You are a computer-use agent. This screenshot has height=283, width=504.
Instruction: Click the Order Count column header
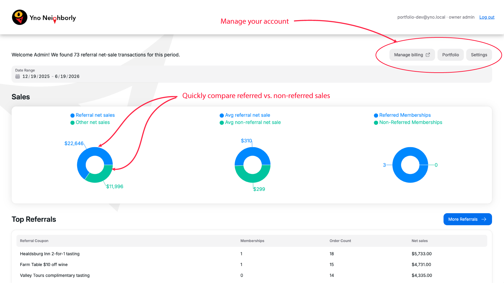coord(340,241)
